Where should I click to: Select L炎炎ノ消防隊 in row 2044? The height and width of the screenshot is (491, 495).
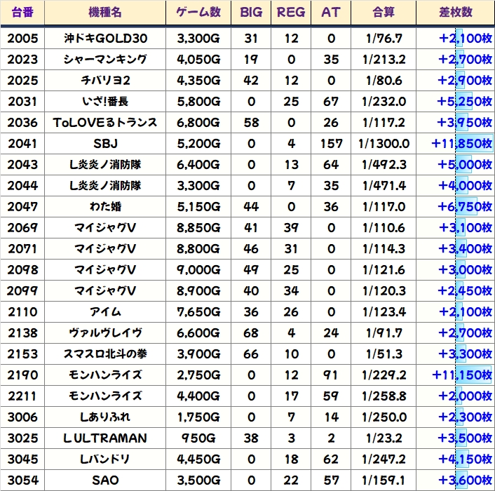coord(105,186)
